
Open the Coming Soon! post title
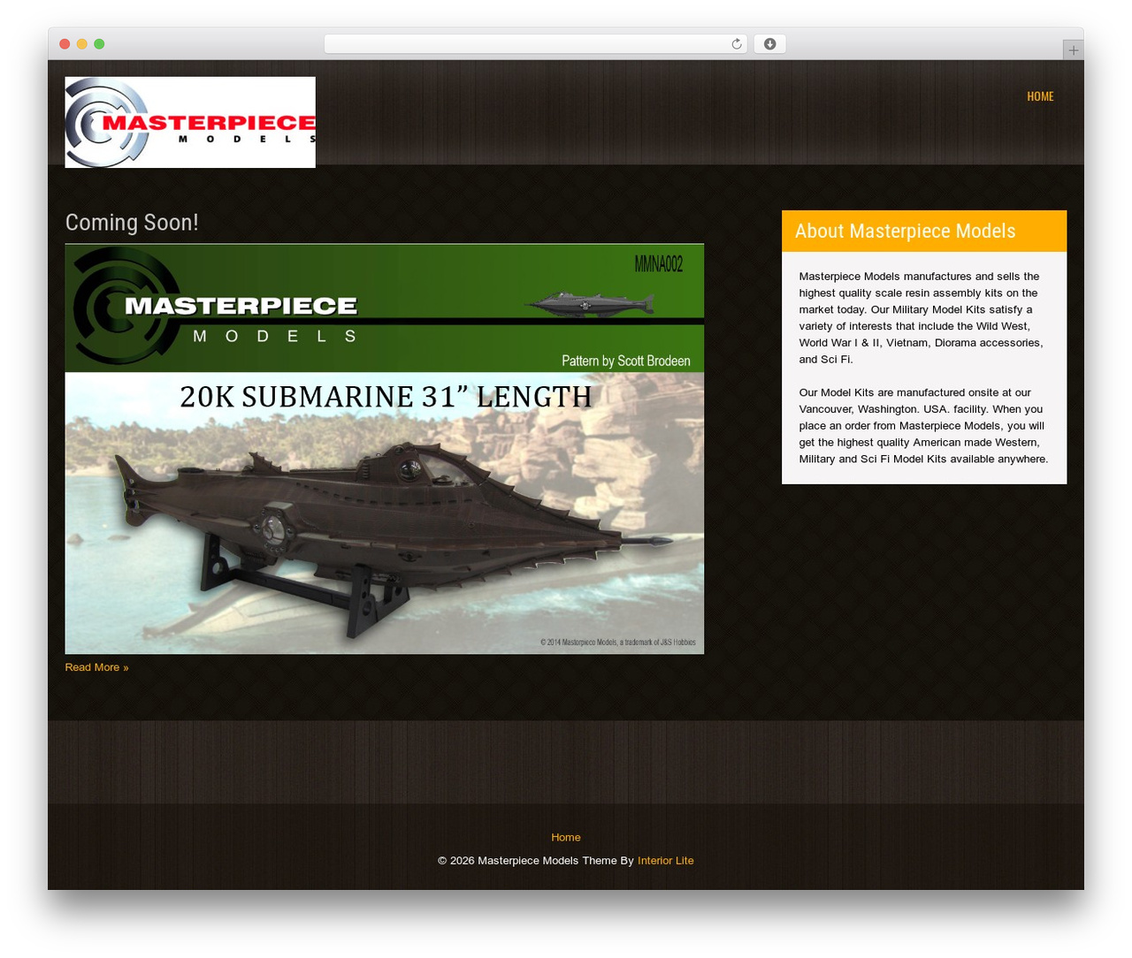132,223
